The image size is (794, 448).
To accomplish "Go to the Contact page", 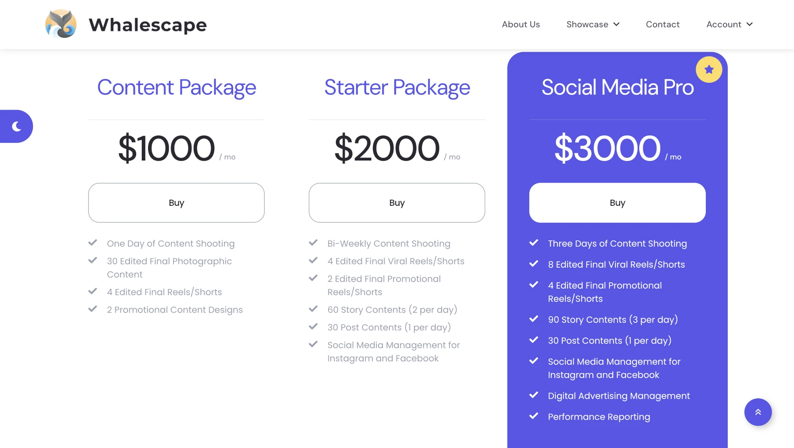I will (x=663, y=24).
